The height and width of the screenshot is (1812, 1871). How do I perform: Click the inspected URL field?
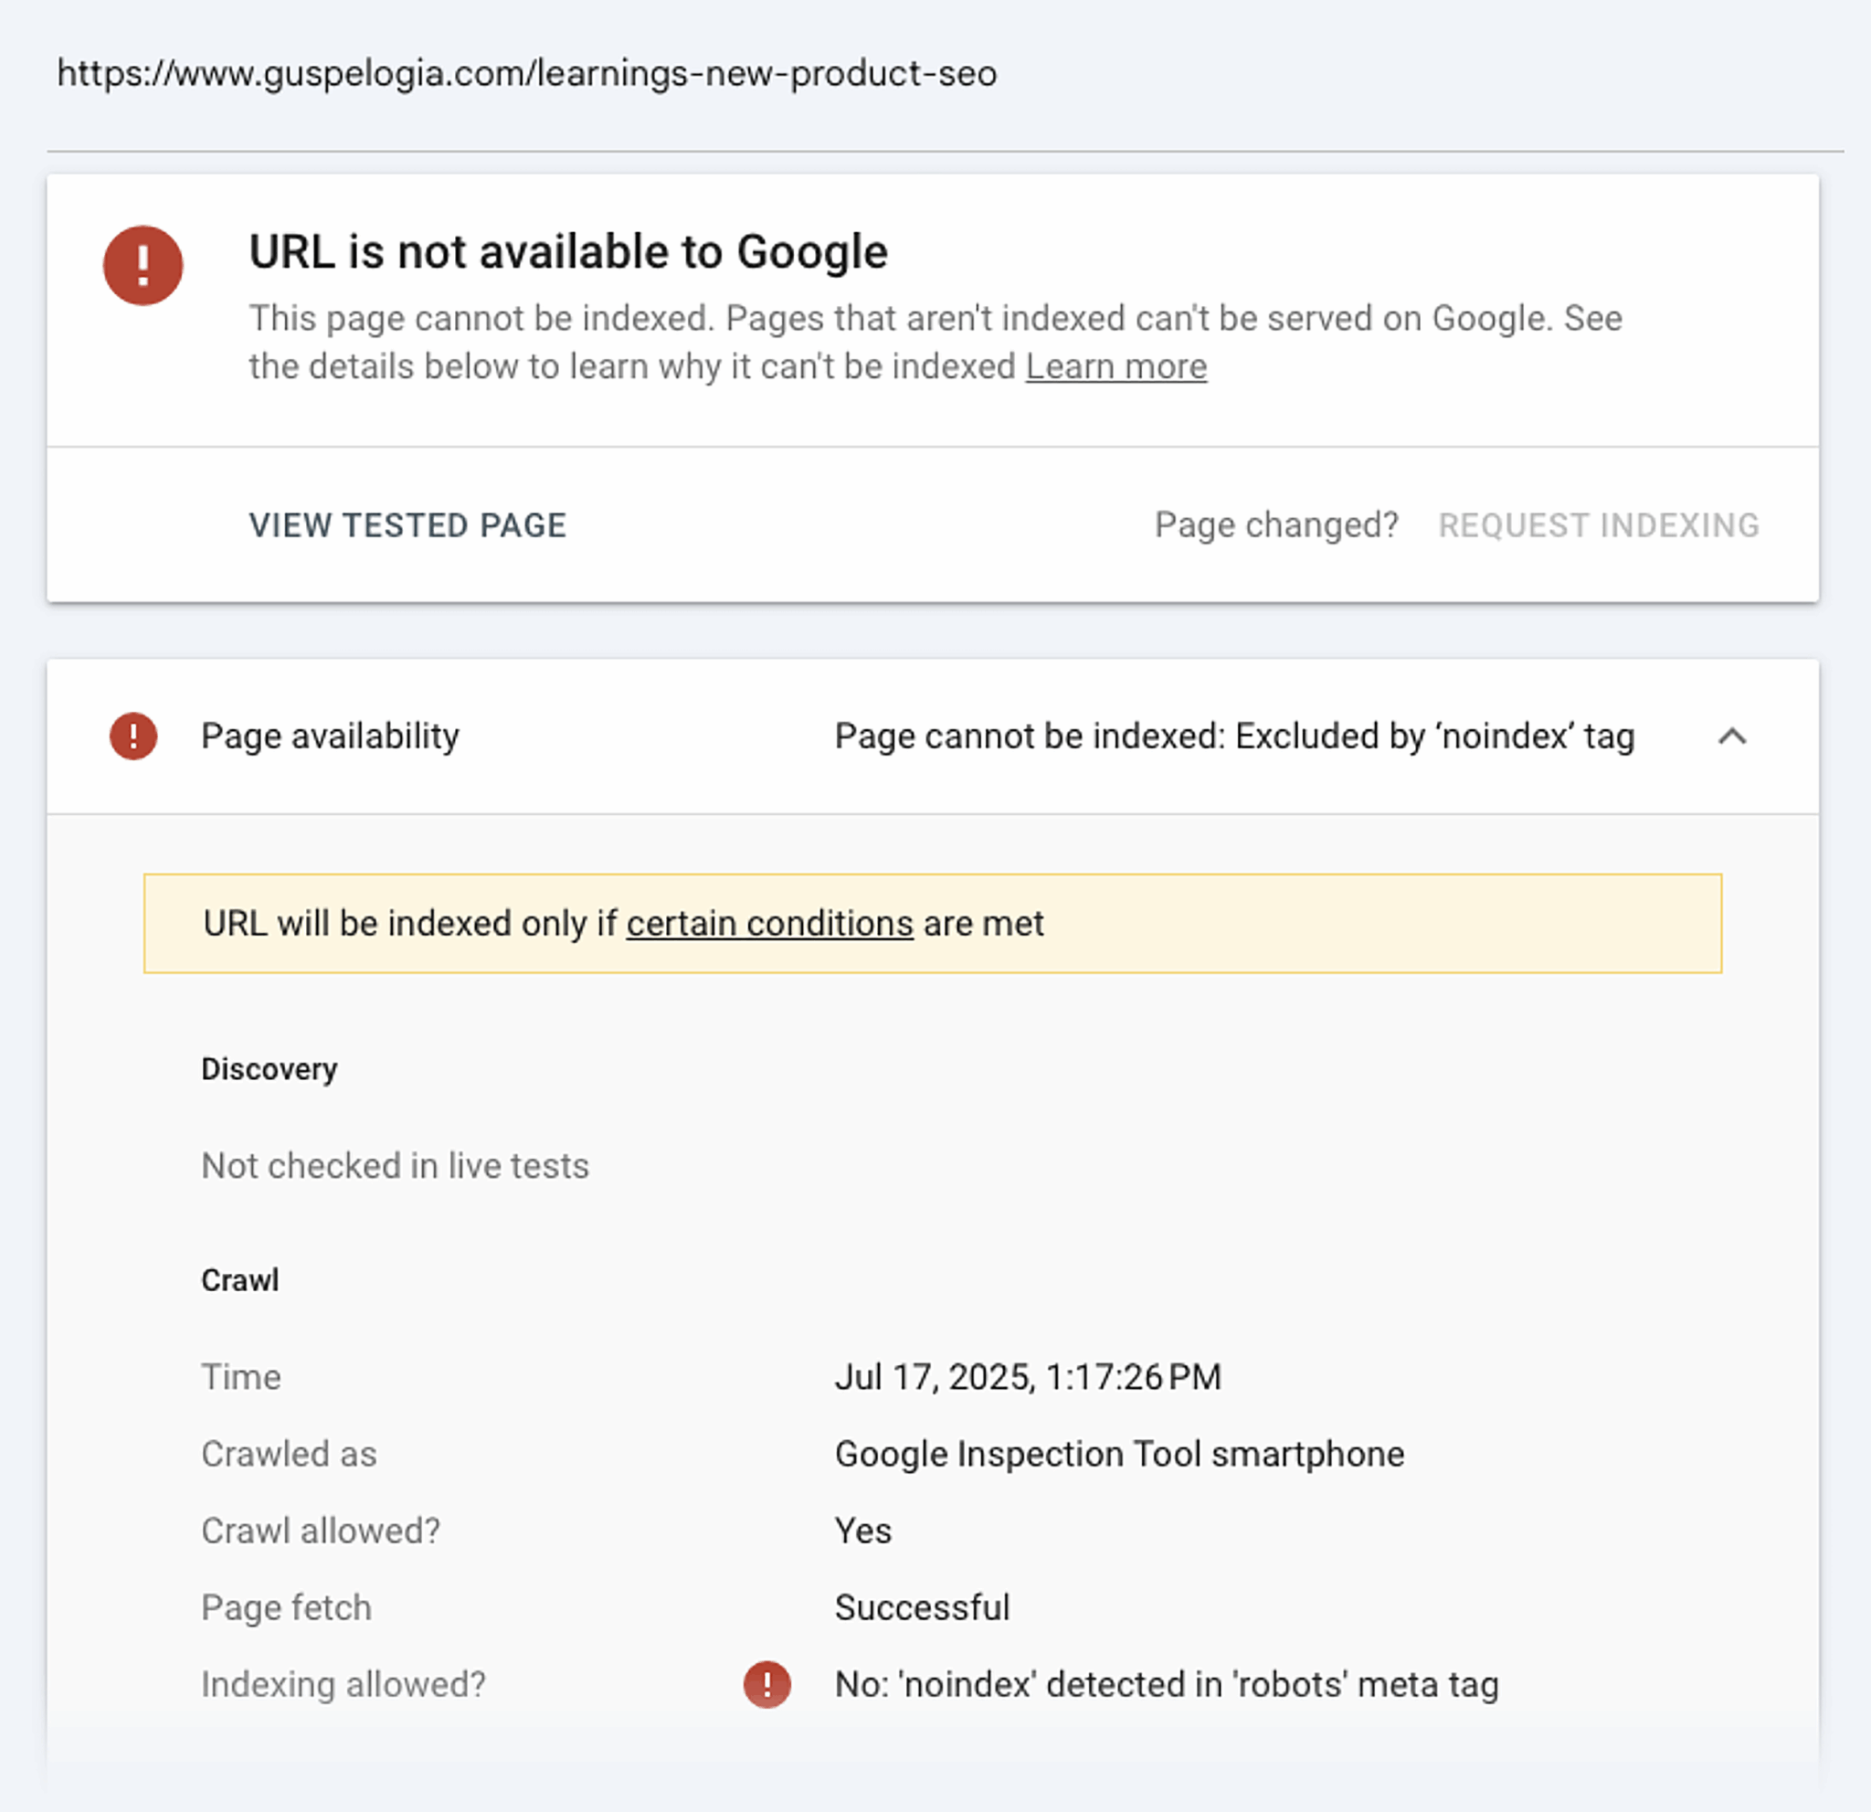click(x=527, y=73)
